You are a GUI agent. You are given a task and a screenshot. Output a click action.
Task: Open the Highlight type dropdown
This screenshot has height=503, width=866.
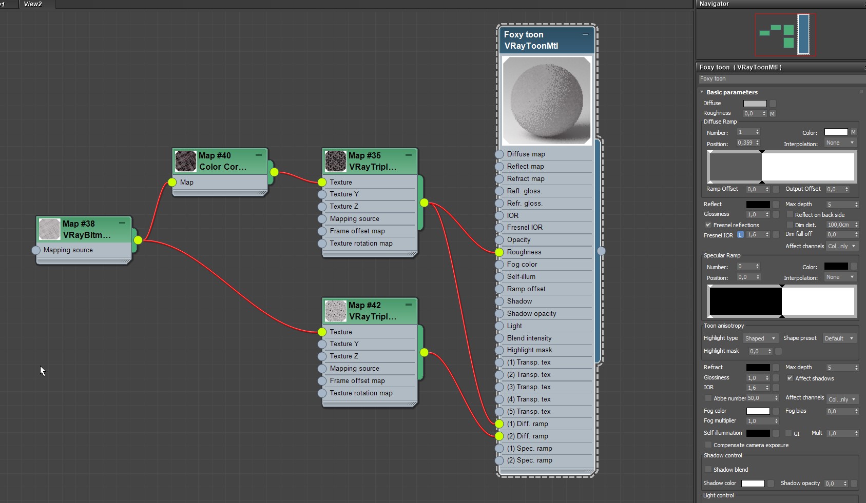[x=760, y=338]
